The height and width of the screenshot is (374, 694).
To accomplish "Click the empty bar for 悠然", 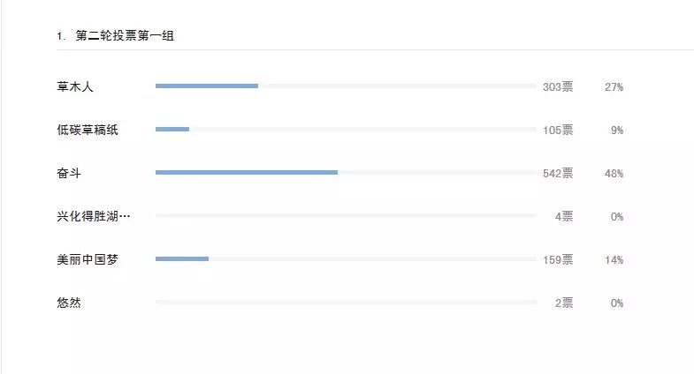I will tap(346, 303).
